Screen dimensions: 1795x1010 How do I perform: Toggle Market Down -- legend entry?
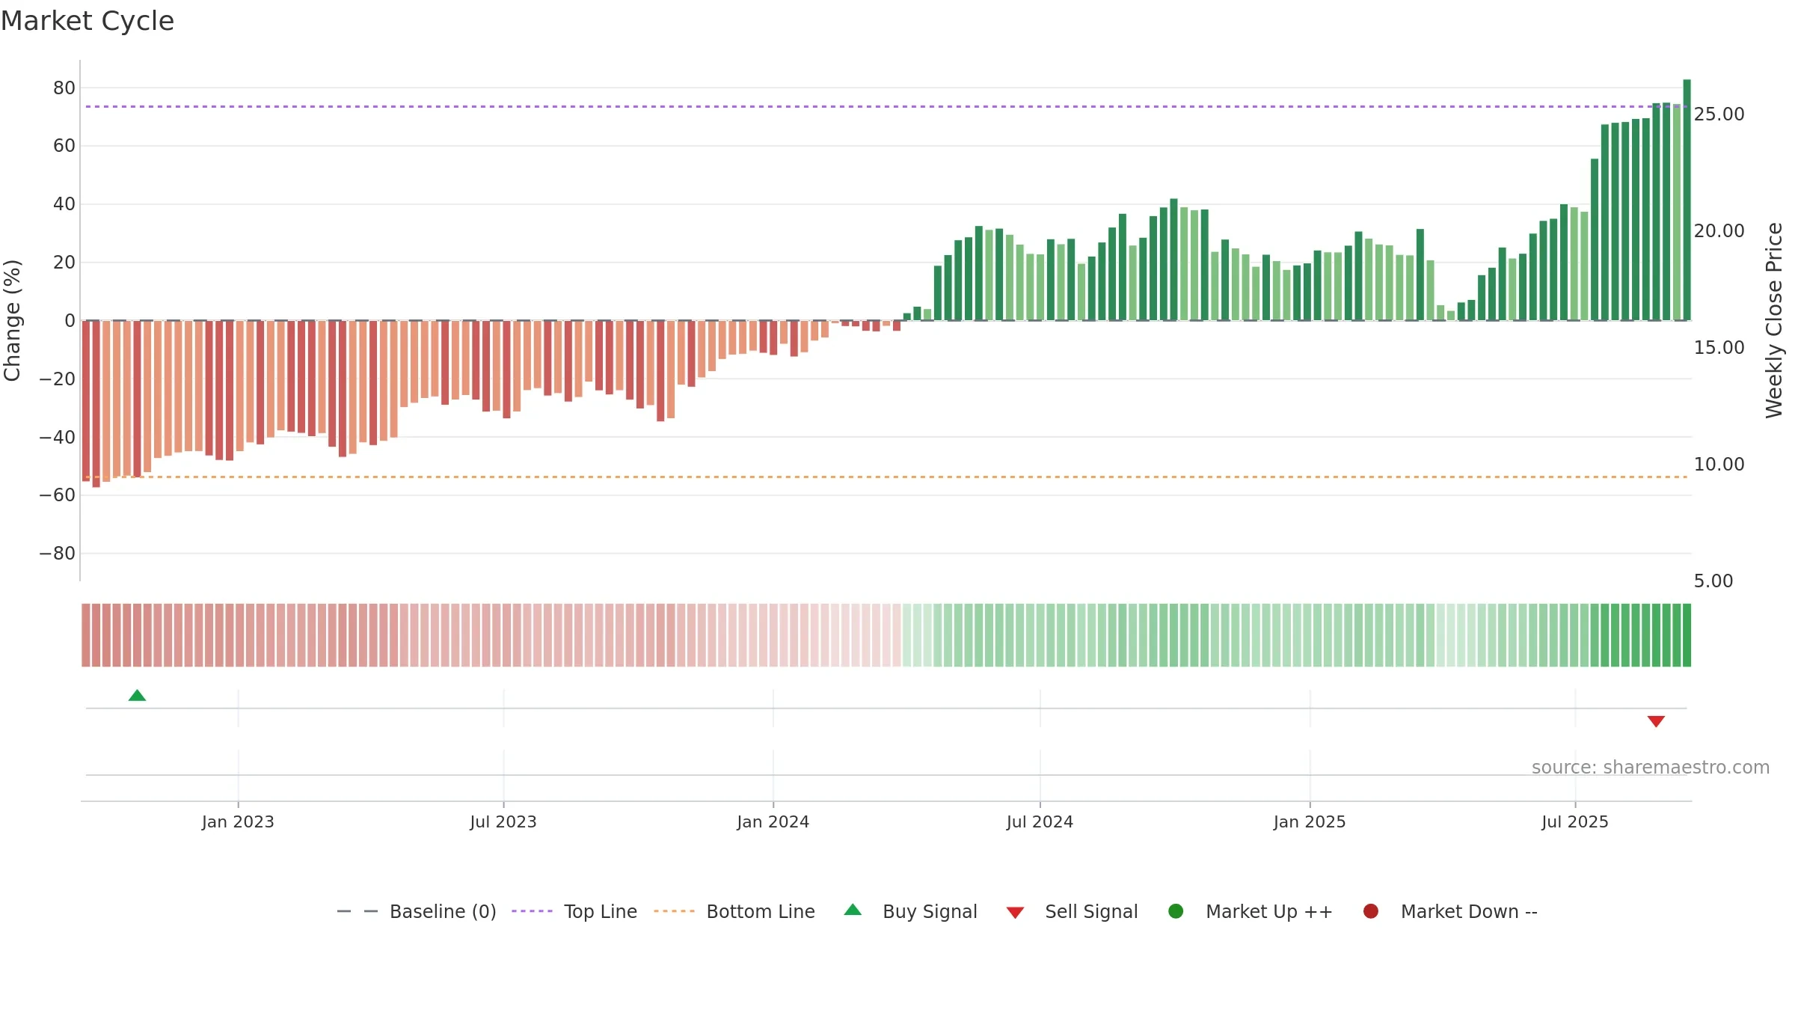tap(1450, 912)
